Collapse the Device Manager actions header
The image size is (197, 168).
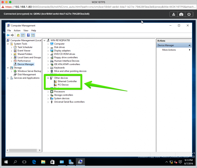(x=189, y=45)
